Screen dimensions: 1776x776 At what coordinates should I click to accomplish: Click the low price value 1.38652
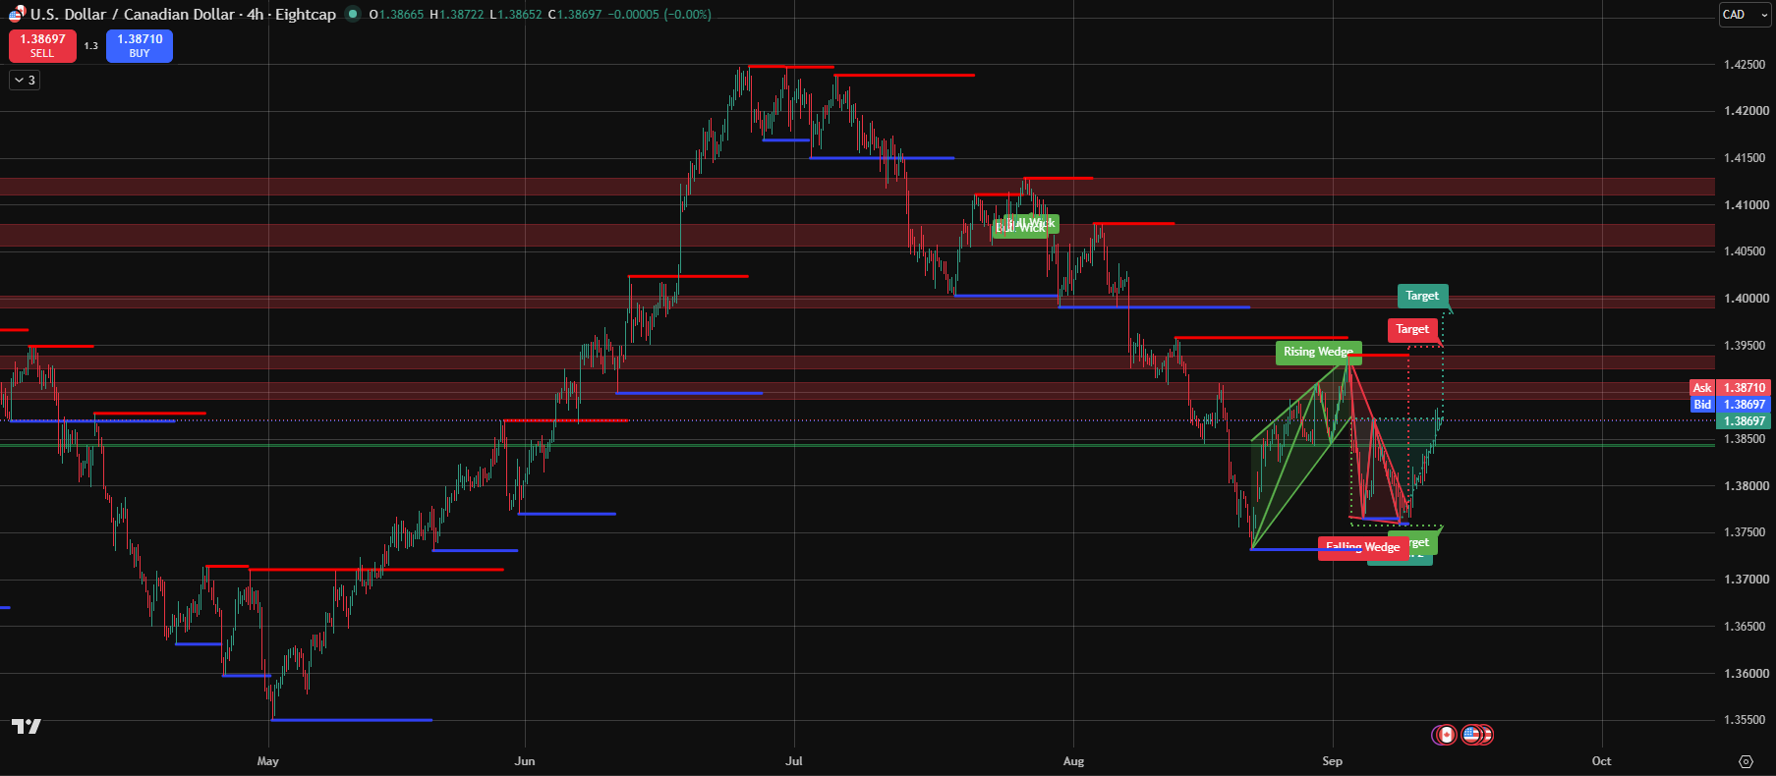519,15
